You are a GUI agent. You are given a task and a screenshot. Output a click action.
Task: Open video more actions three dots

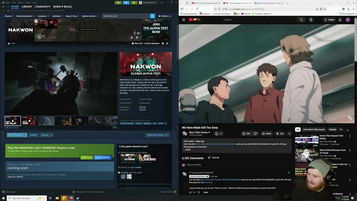tap(289, 133)
